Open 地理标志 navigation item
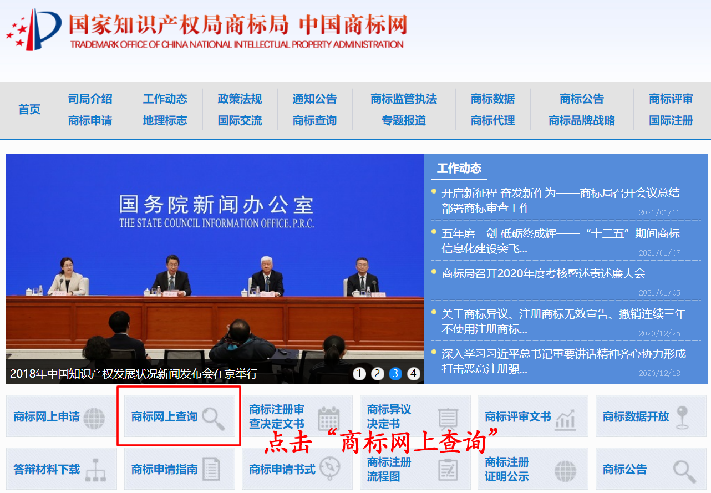The image size is (711, 493). [x=165, y=120]
